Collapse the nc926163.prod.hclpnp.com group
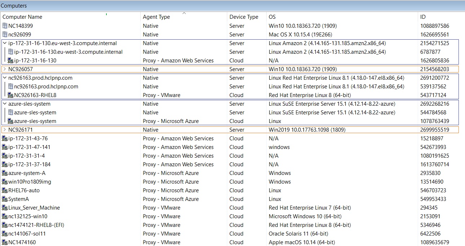The width and height of the screenshot is (465, 246). [x=4, y=78]
